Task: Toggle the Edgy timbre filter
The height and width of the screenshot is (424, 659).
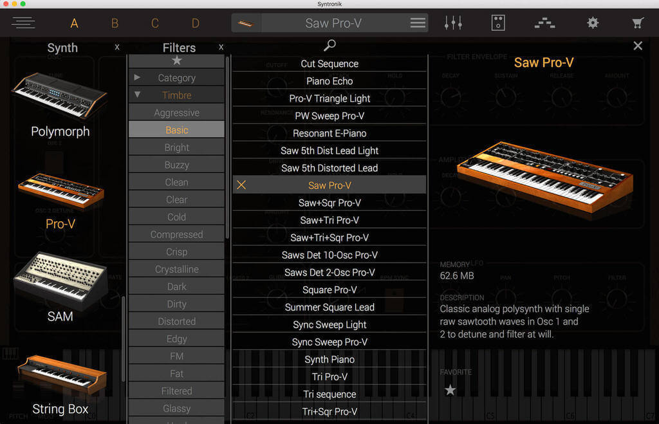Action: 176,338
